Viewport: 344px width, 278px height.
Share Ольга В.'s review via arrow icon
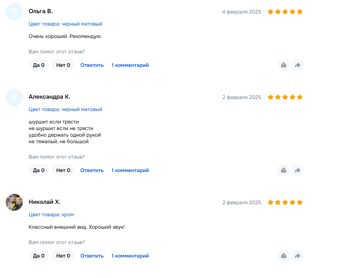tap(298, 65)
